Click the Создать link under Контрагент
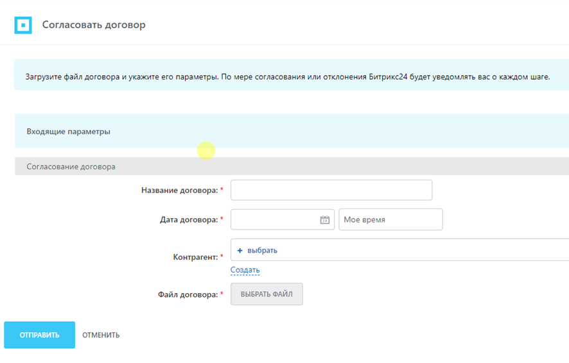This screenshot has width=569, height=363. coord(245,270)
